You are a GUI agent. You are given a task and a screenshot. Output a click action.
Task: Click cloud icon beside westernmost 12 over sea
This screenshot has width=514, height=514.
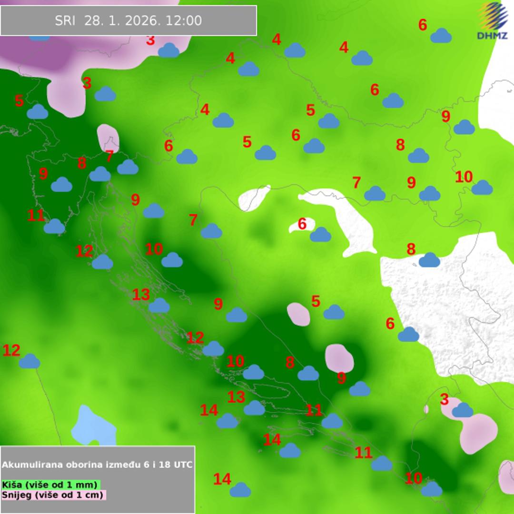pyautogui.click(x=30, y=361)
